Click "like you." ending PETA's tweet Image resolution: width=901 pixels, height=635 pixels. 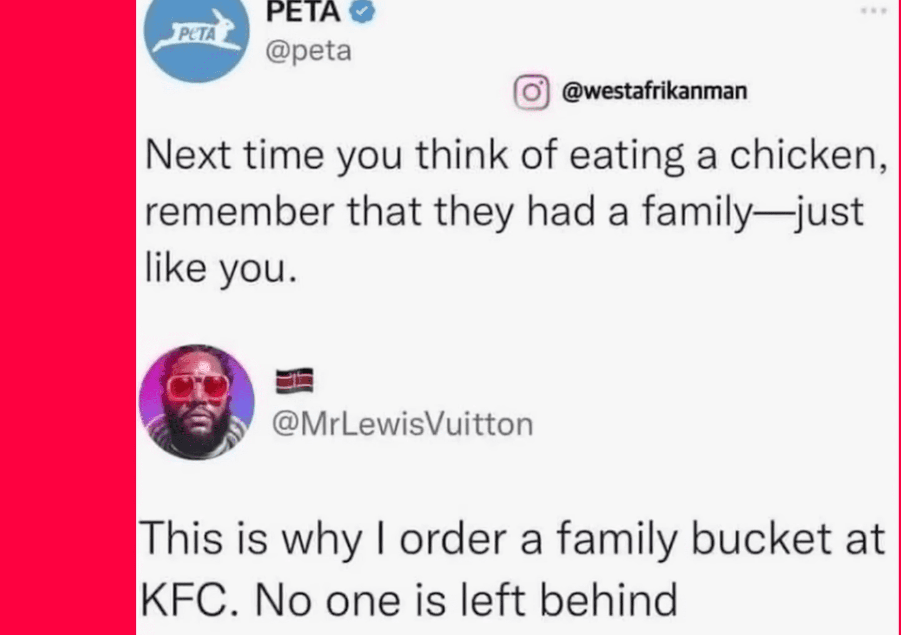click(x=221, y=269)
